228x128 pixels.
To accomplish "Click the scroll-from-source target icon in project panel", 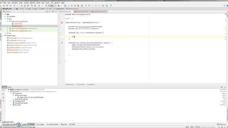I will point(47,11).
